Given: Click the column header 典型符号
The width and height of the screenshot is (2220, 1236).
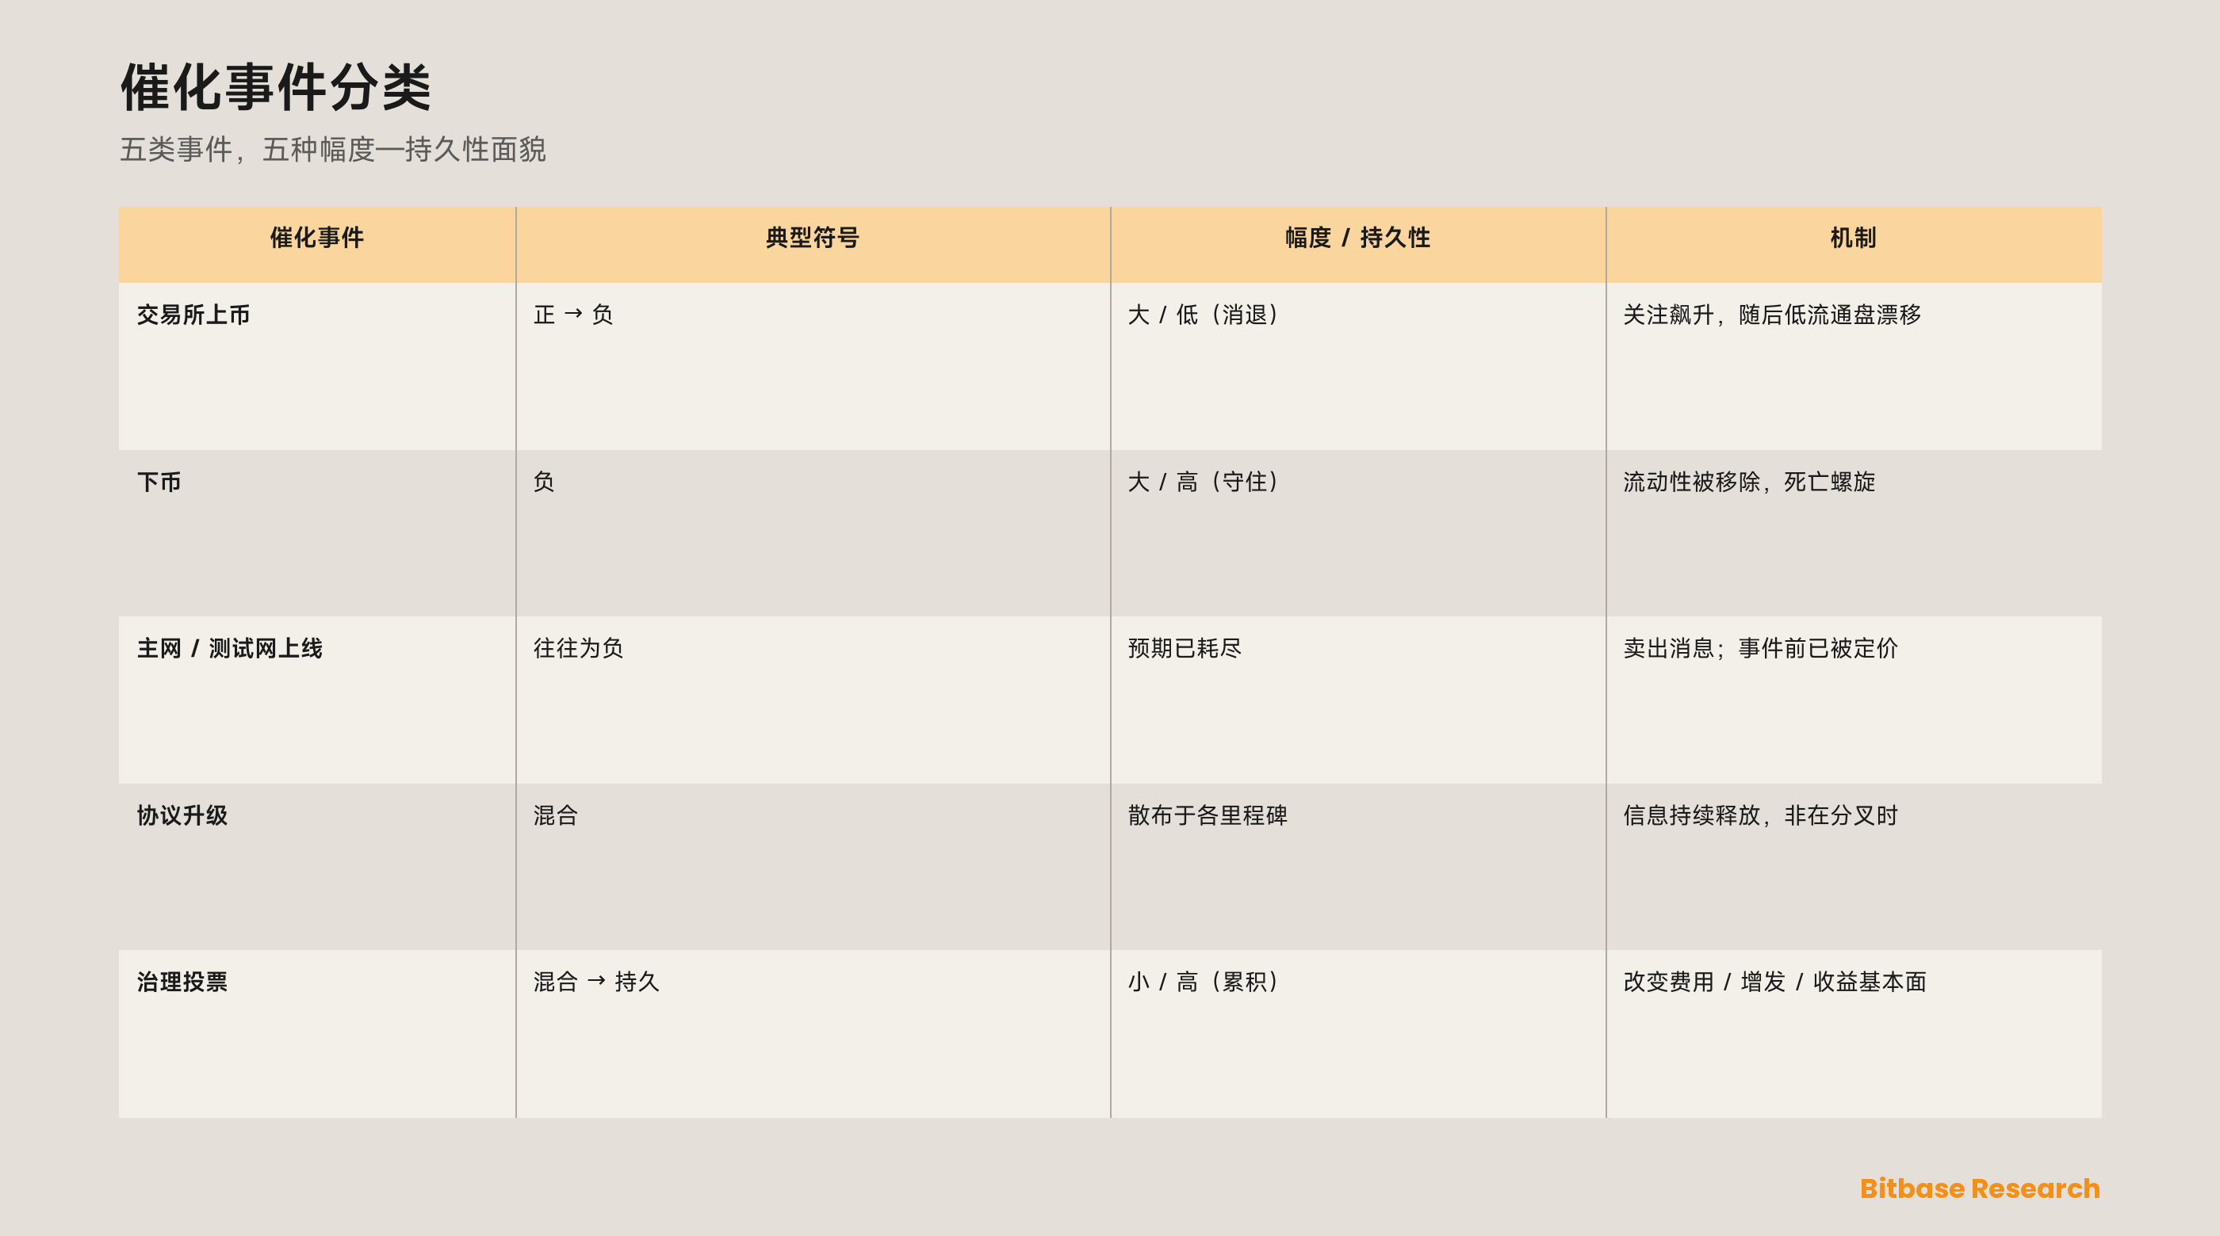Looking at the screenshot, I should 813,238.
